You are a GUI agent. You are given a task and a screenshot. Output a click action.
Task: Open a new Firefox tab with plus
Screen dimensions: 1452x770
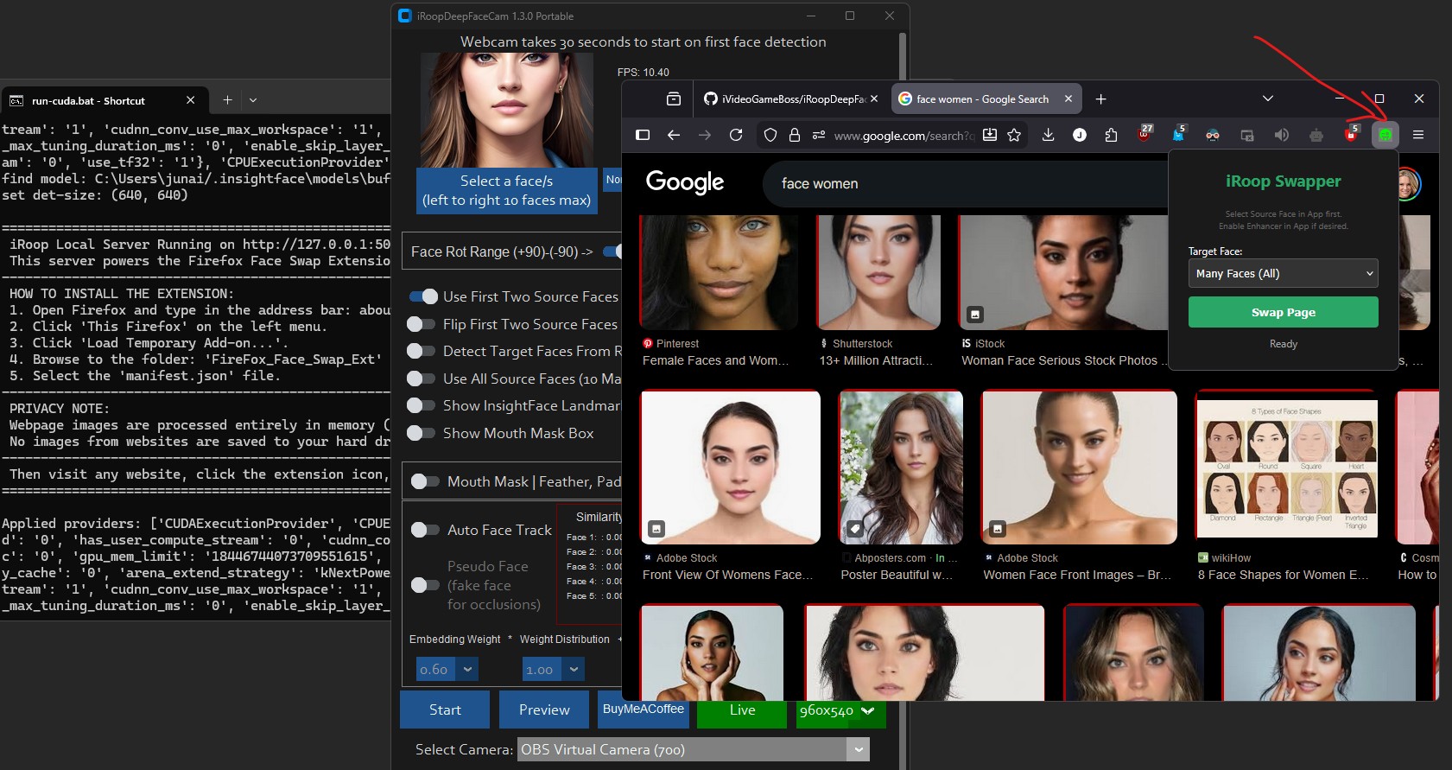[x=1100, y=99]
